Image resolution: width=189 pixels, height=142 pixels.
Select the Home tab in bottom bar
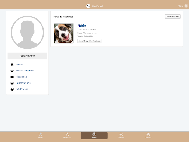click(x=40, y=135)
